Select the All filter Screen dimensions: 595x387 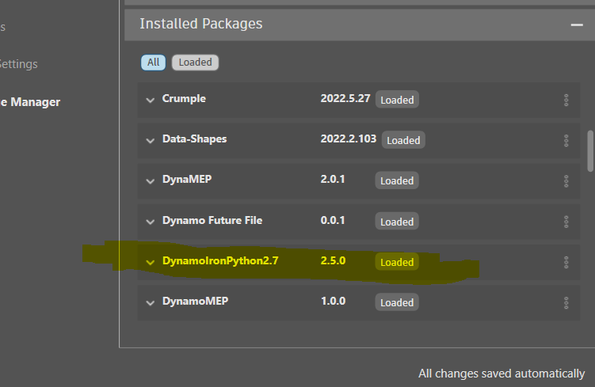pyautogui.click(x=153, y=63)
